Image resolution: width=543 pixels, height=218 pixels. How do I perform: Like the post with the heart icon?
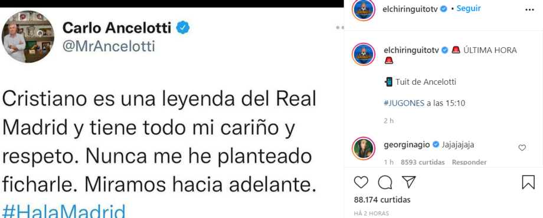(x=361, y=182)
